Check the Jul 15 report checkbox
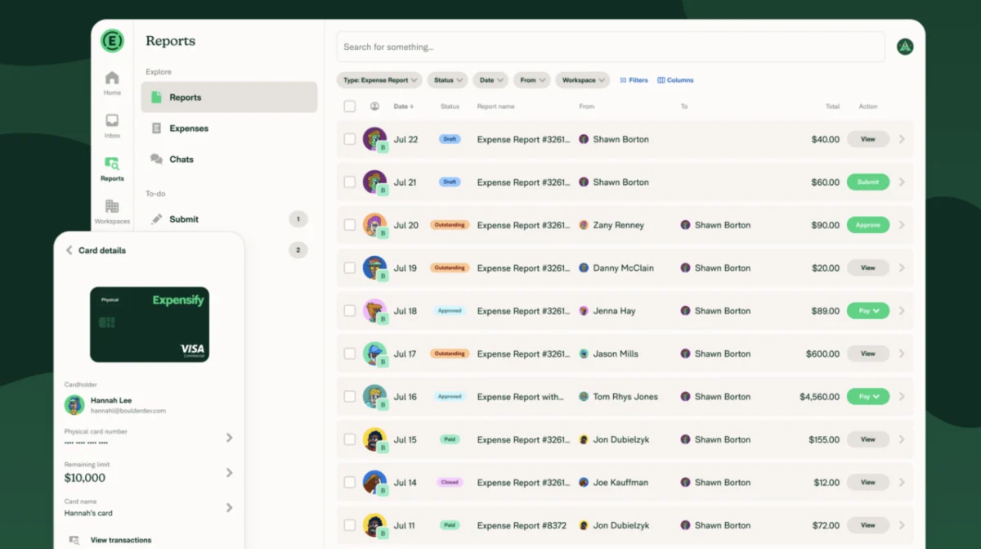 pos(350,439)
